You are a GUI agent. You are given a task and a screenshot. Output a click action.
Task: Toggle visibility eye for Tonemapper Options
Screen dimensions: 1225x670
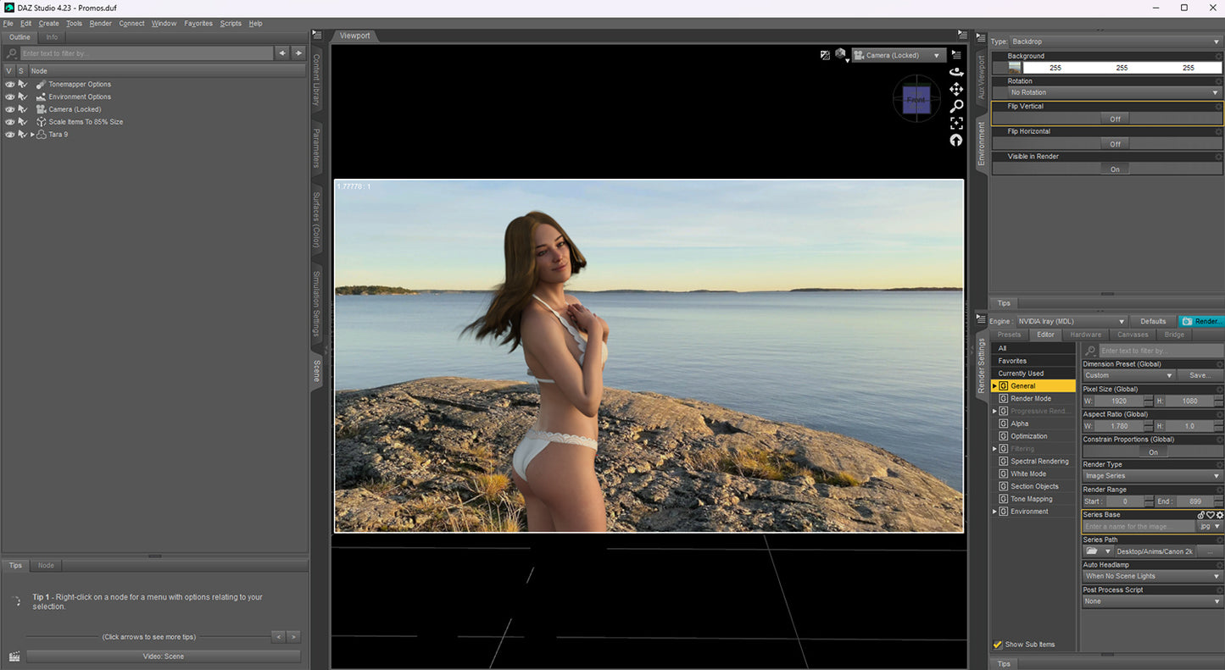pos(10,85)
